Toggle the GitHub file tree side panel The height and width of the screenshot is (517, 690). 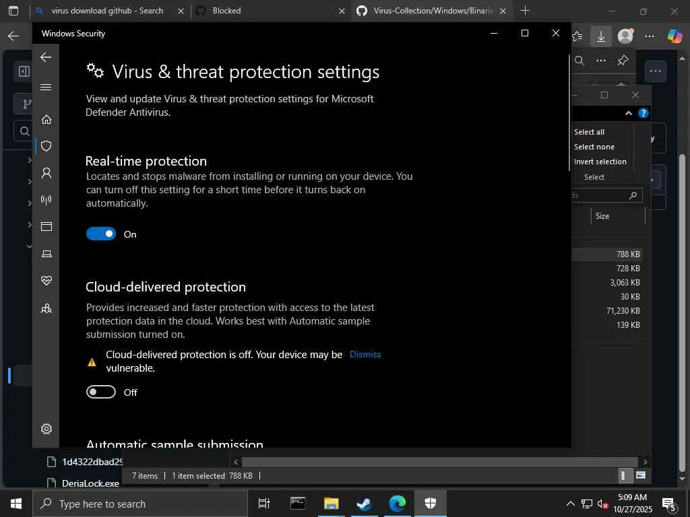tap(24, 71)
